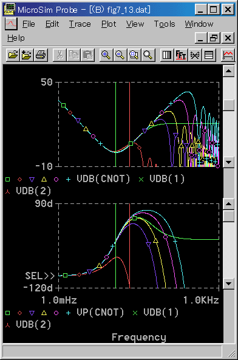This screenshot has width=238, height=360.
Task: Click the Paste clipboard toolbar icon
Action: (87, 55)
